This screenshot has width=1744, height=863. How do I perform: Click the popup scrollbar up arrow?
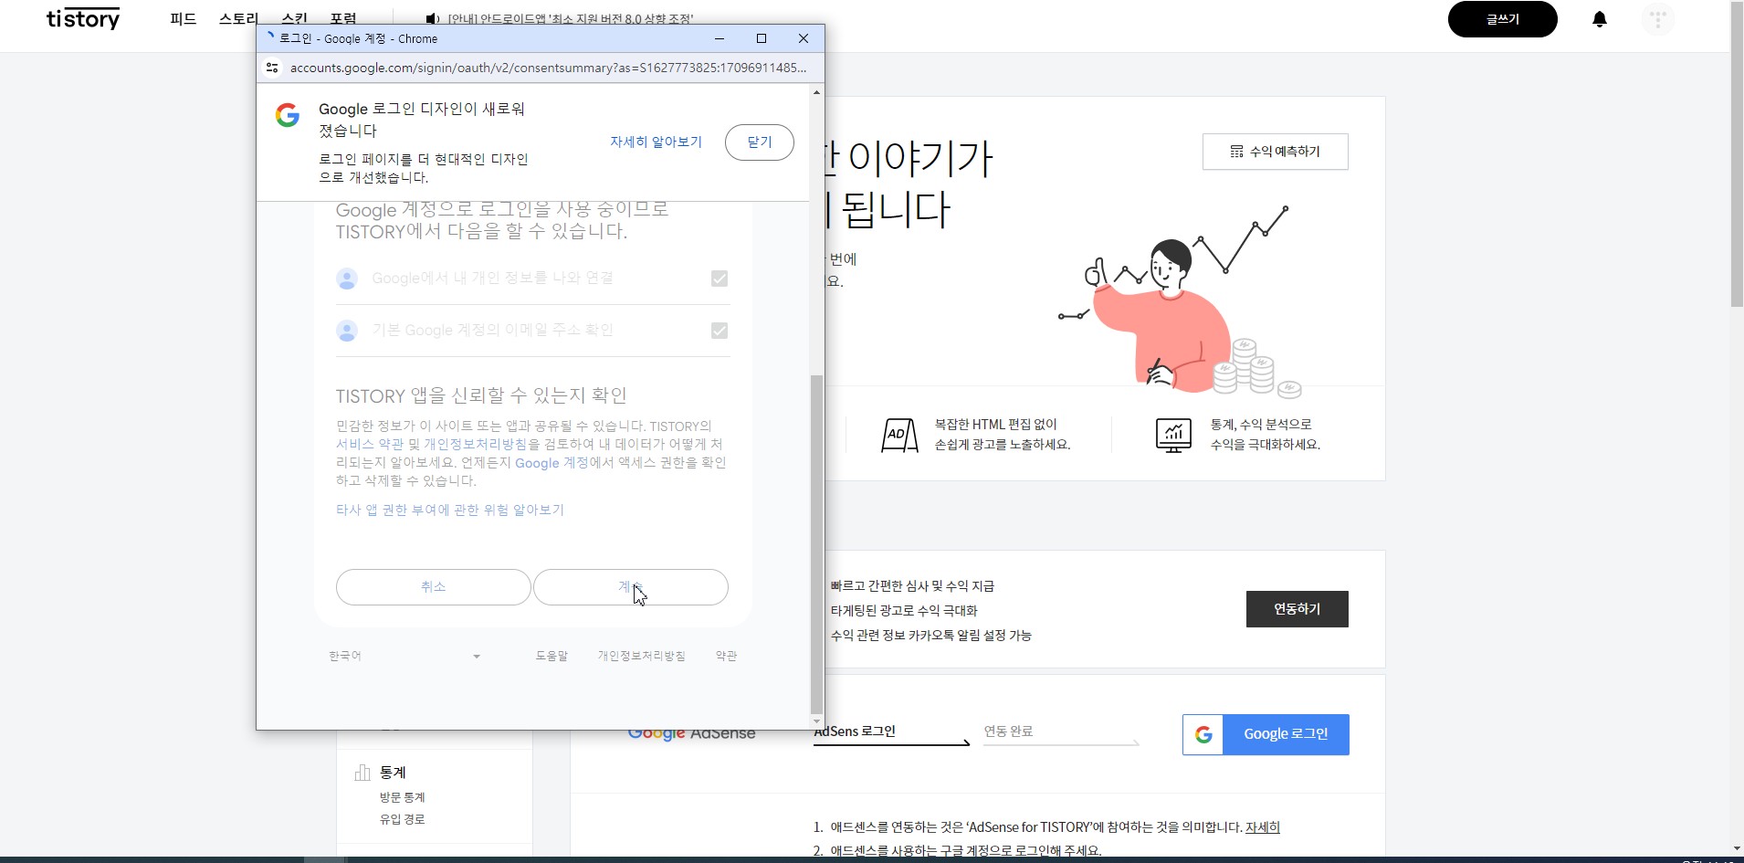coord(816,92)
